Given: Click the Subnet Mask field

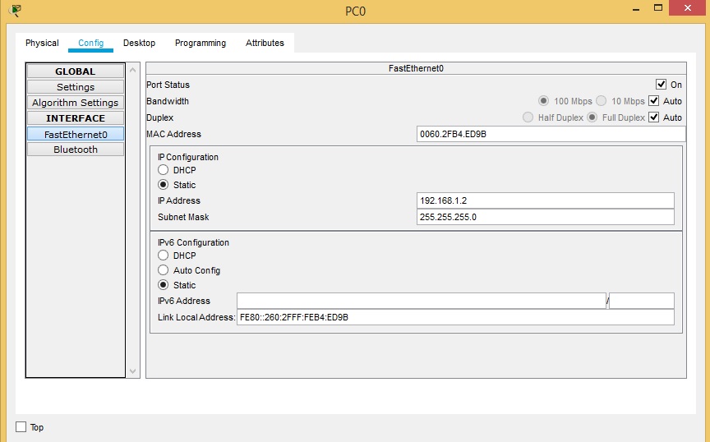Looking at the screenshot, I should coord(545,217).
